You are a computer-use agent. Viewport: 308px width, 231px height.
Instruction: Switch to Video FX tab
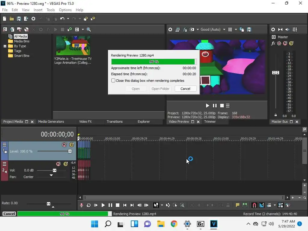point(85,122)
